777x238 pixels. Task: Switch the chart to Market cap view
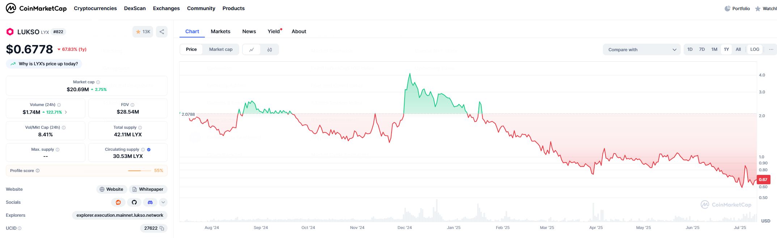coord(221,49)
